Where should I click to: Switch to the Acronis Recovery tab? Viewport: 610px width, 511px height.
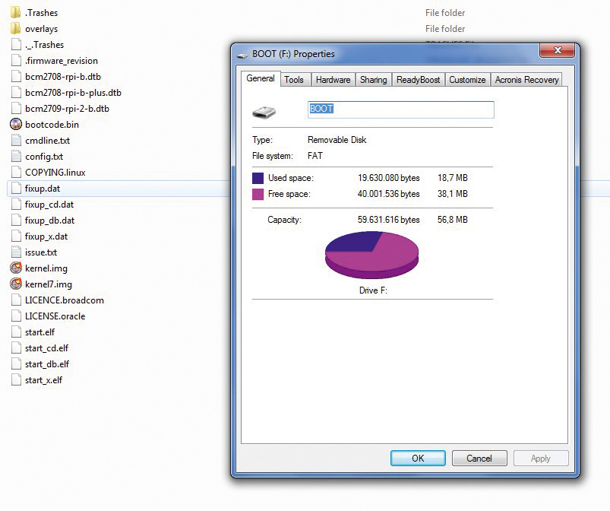tap(526, 80)
